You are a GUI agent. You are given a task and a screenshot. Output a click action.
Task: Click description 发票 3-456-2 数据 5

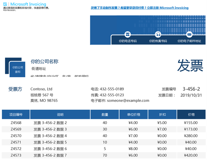coord(50,142)
